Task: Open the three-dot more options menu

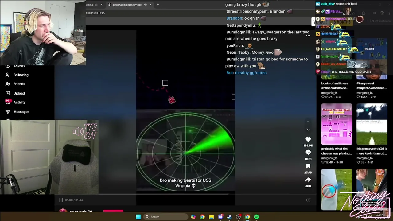Action: tap(308, 36)
